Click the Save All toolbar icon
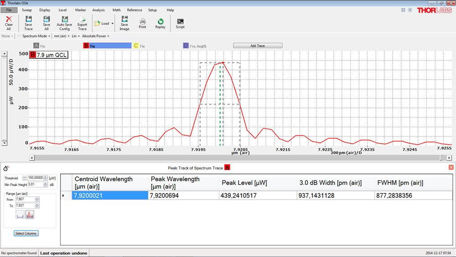Screen dimensions: 456x257 pyautogui.click(x=47, y=19)
